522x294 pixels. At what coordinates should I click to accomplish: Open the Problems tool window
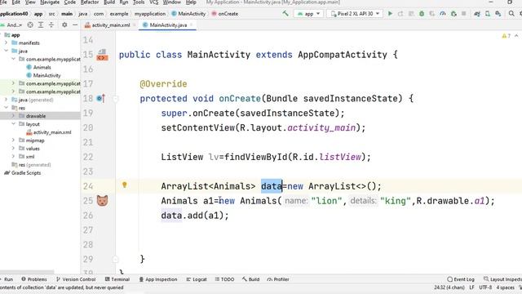pyautogui.click(x=34, y=279)
